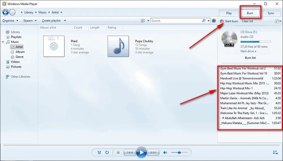
Task: Click Clear list
Action: (247, 21)
